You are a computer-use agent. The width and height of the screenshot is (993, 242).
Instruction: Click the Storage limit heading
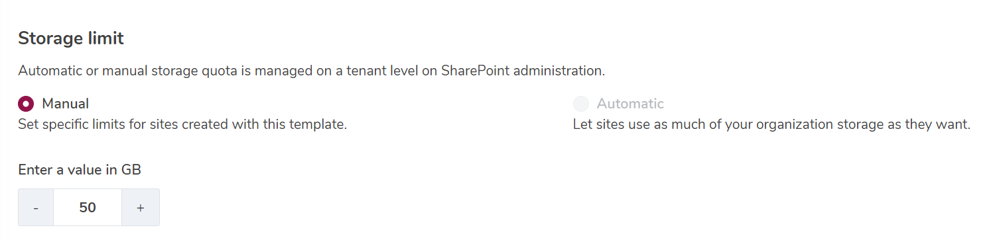click(x=71, y=38)
